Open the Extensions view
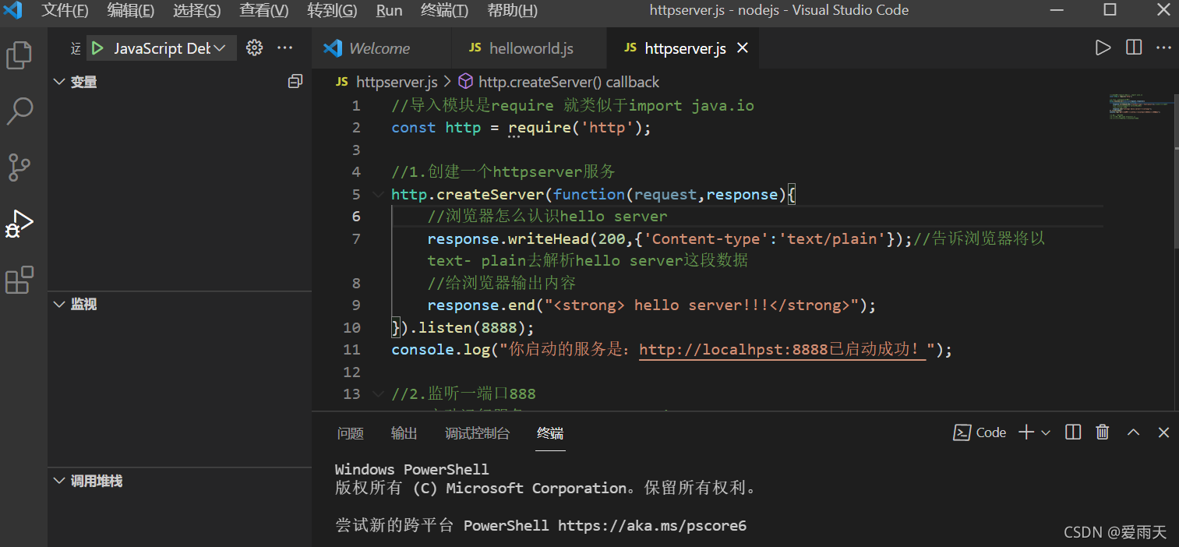The width and height of the screenshot is (1179, 547). click(x=19, y=280)
